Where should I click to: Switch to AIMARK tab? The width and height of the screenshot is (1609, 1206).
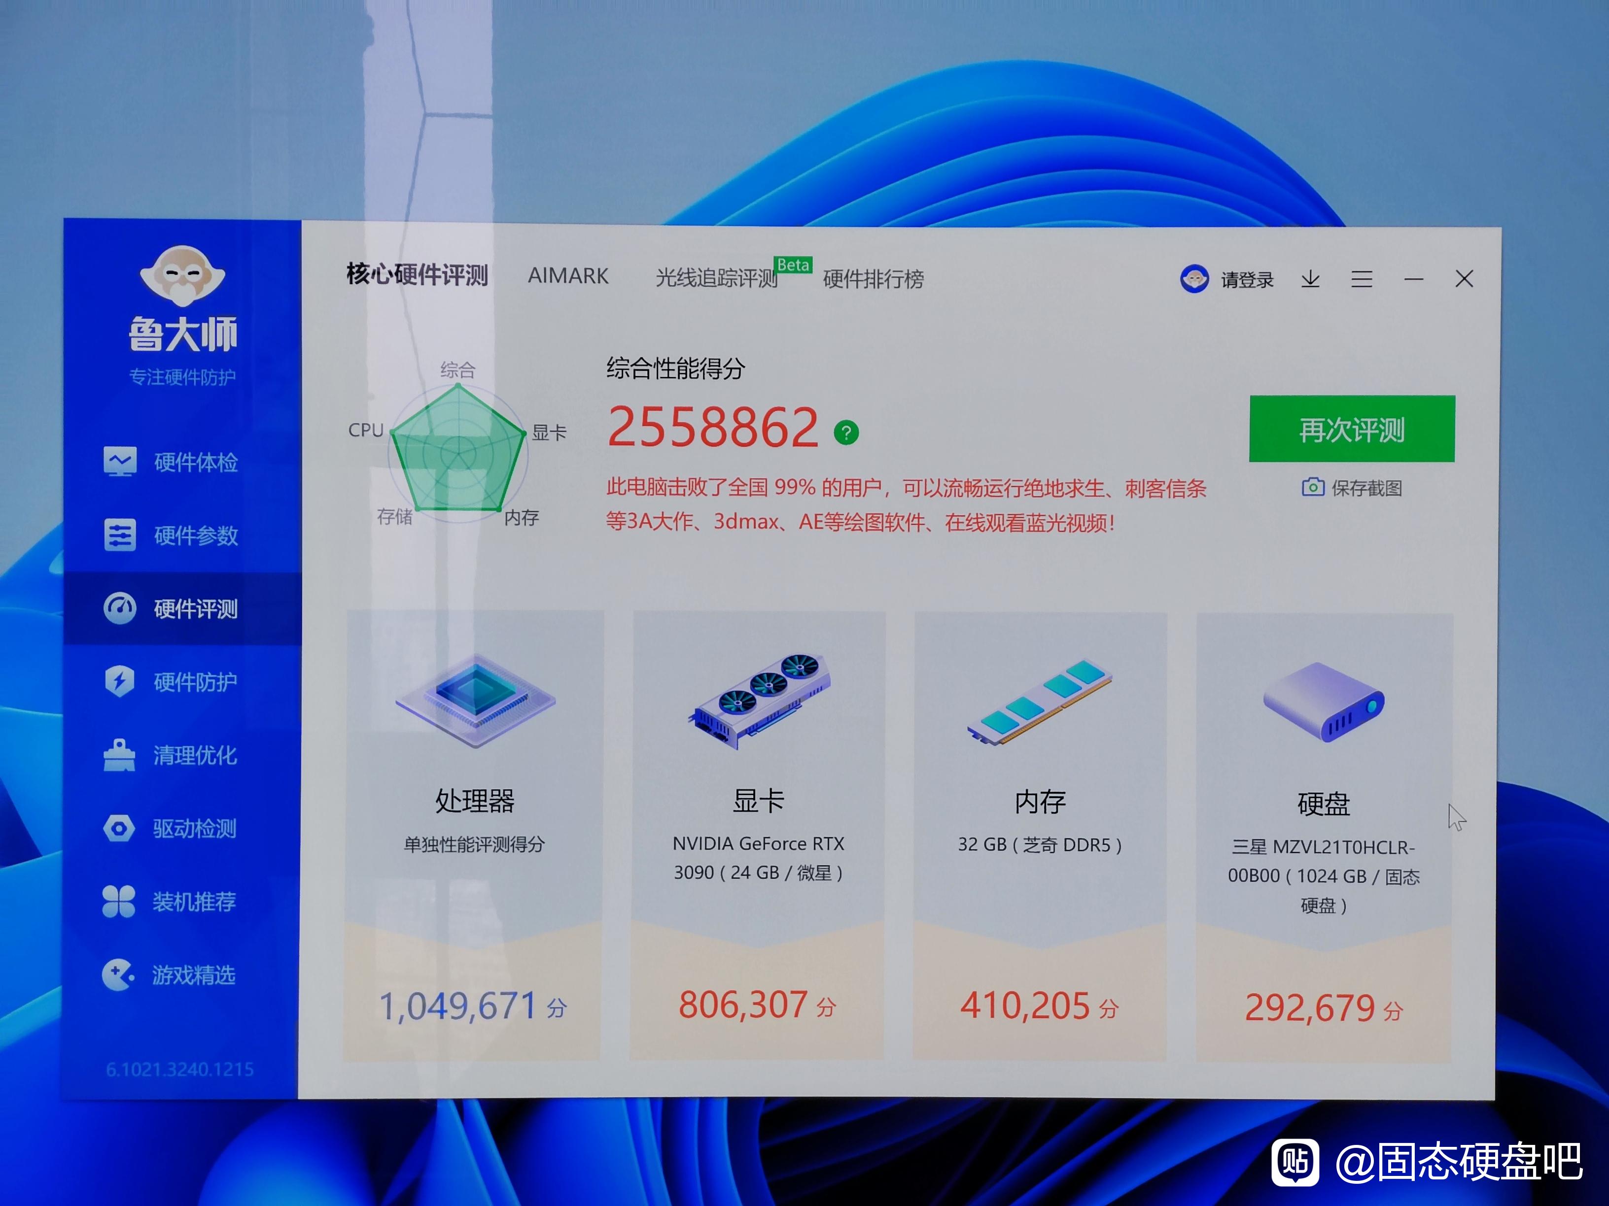coord(568,276)
